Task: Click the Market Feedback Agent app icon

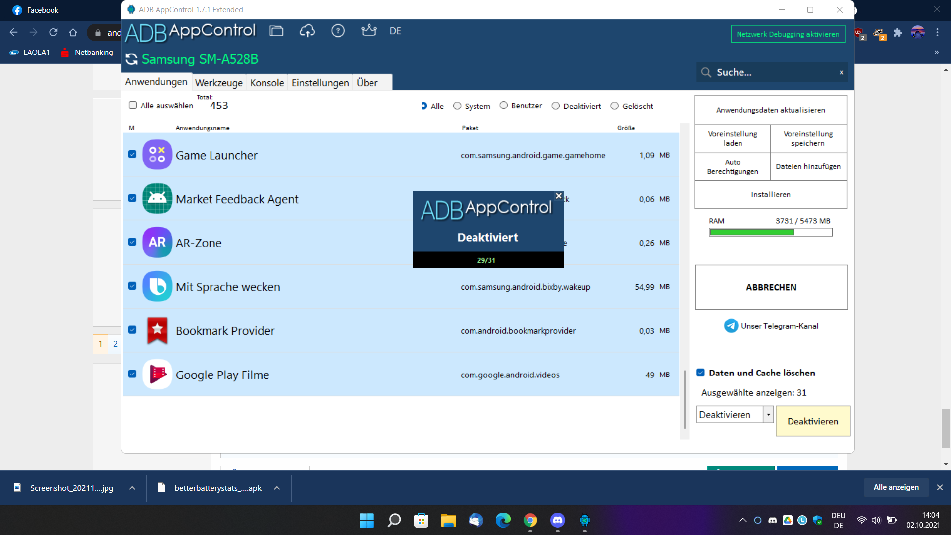Action: pos(157,198)
